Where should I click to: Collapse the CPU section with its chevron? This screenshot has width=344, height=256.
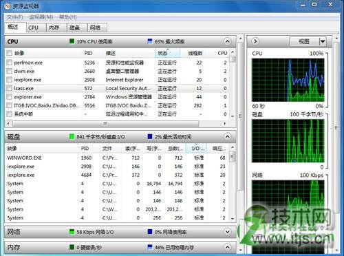[227, 41]
